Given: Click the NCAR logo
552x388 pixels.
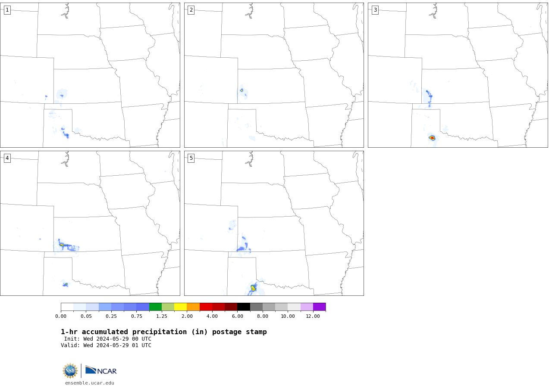Looking at the screenshot, I should pyautogui.click(x=101, y=370).
